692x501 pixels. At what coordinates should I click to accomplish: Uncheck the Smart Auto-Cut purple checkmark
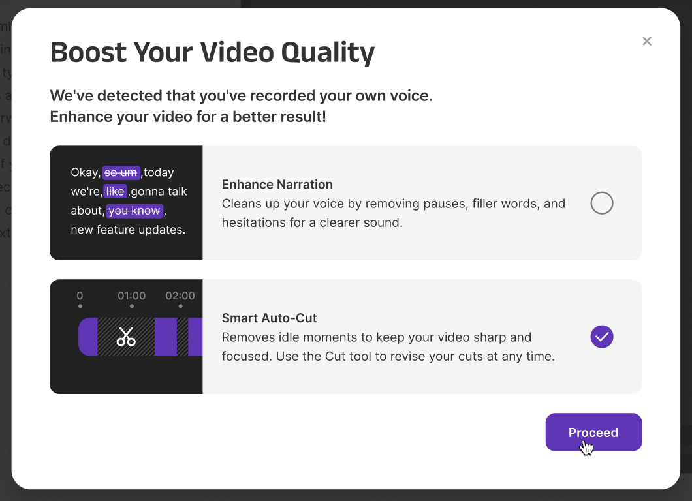(601, 337)
